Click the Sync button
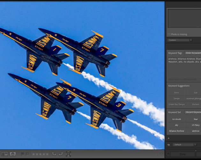The image size is (201, 160). [x=183, y=154]
